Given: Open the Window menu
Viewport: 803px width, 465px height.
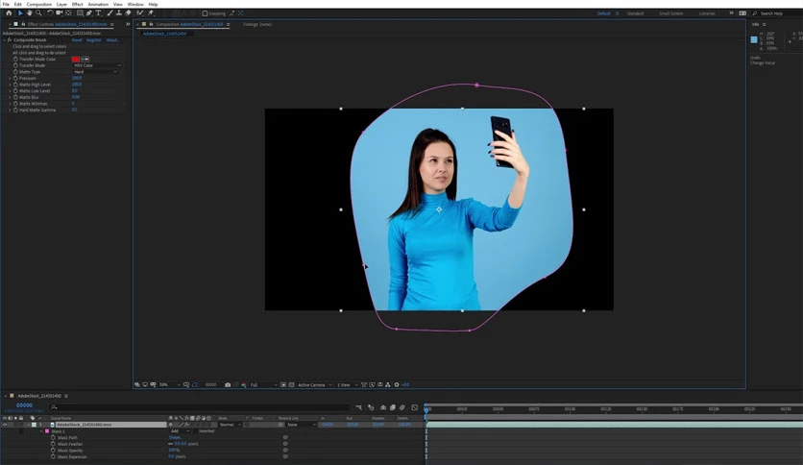Looking at the screenshot, I should (135, 4).
